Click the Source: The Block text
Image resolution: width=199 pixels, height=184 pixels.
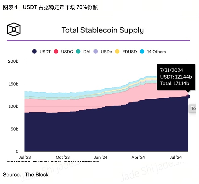(x=26, y=174)
